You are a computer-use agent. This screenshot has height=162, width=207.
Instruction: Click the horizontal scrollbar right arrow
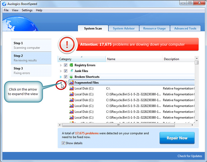point(192,125)
